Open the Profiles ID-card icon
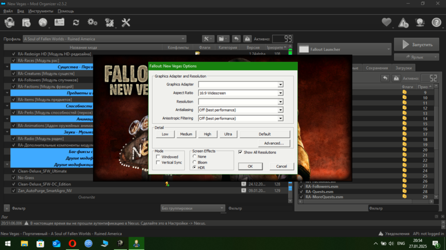This screenshot has width=446, height=250. coord(59,22)
